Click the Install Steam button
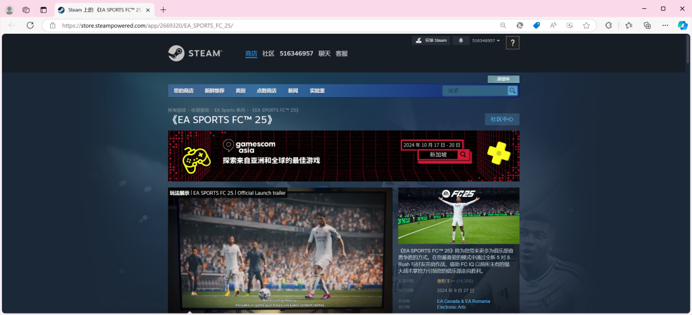The image size is (692, 315). [x=431, y=40]
